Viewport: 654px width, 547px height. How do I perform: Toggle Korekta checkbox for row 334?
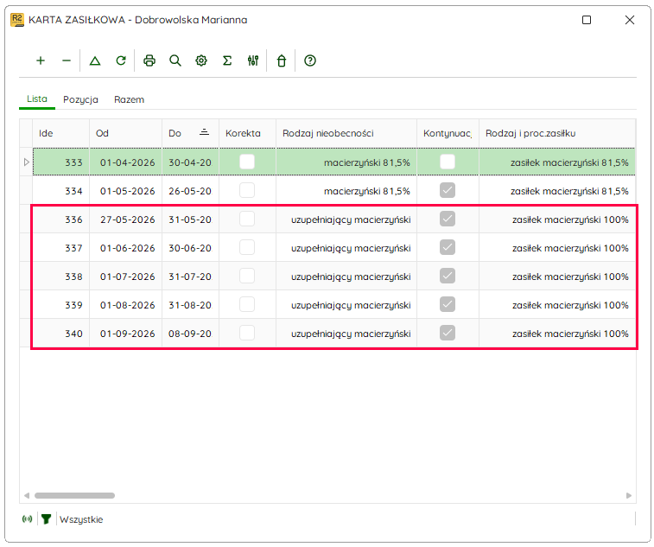click(247, 190)
